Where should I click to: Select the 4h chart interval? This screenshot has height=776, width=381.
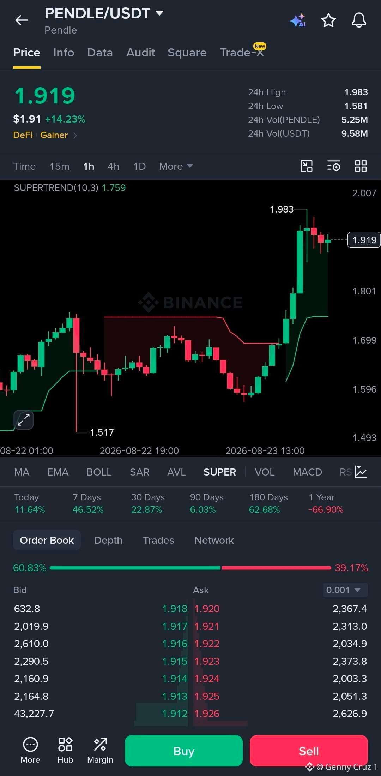point(113,166)
